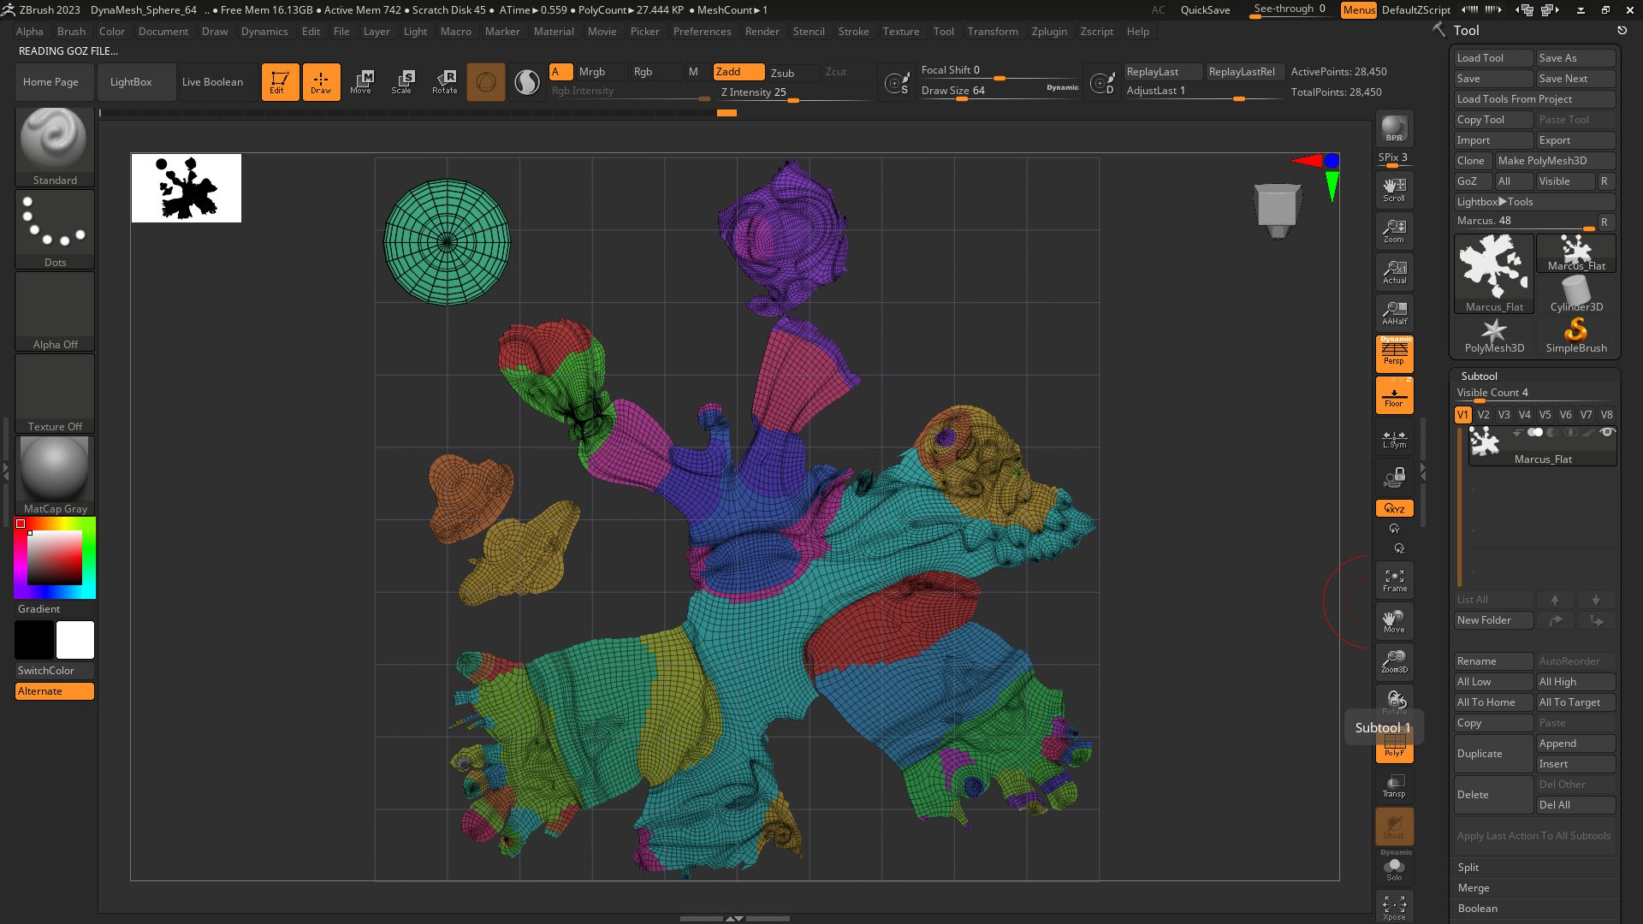This screenshot has height=924, width=1643.
Task: Click the QuickSave button
Action: pos(1205,10)
